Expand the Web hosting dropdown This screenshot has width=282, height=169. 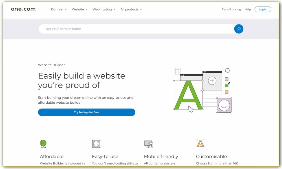click(x=104, y=9)
